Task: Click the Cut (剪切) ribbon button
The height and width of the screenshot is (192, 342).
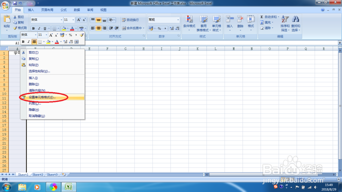Action: [x=18, y=17]
